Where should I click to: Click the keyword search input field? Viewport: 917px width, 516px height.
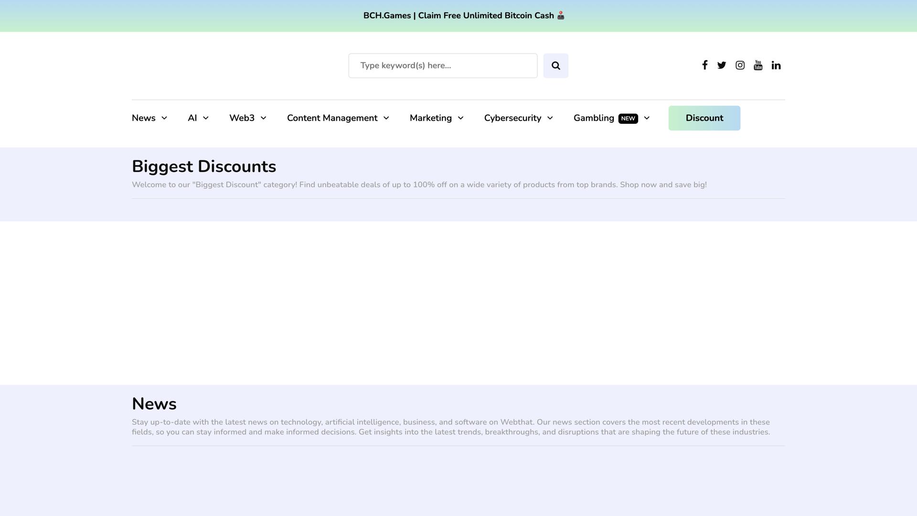[x=443, y=65]
